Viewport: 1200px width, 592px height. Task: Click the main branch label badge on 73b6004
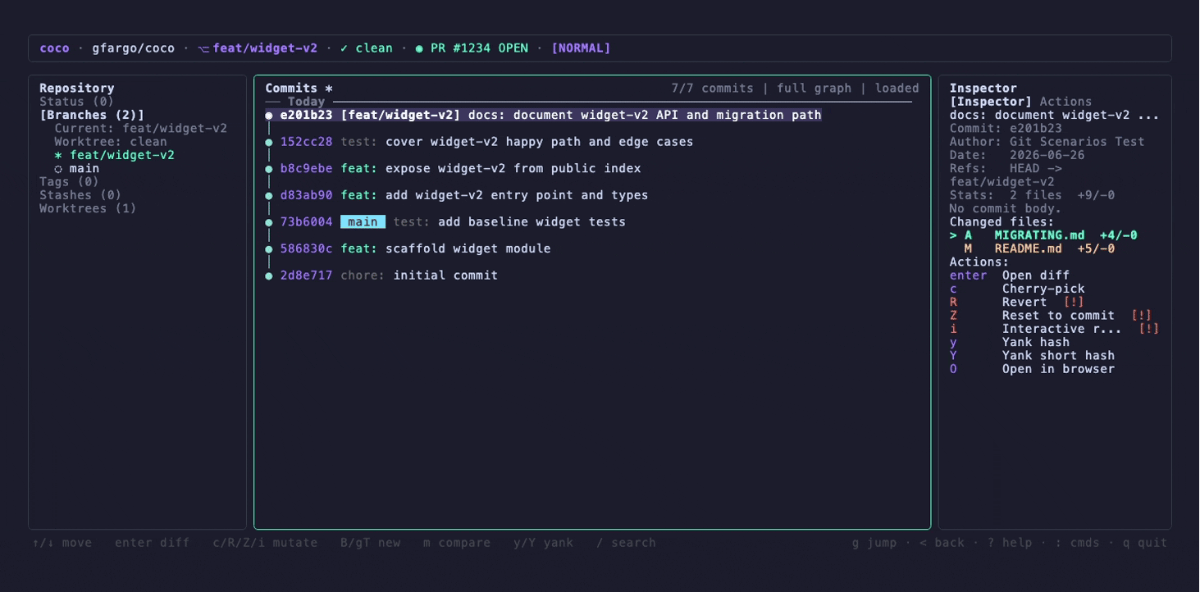363,222
